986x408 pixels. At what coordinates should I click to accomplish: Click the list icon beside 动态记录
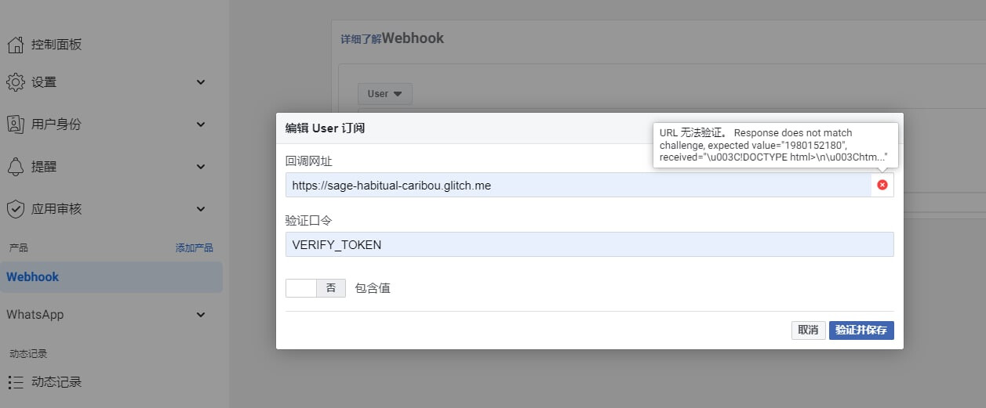point(15,382)
